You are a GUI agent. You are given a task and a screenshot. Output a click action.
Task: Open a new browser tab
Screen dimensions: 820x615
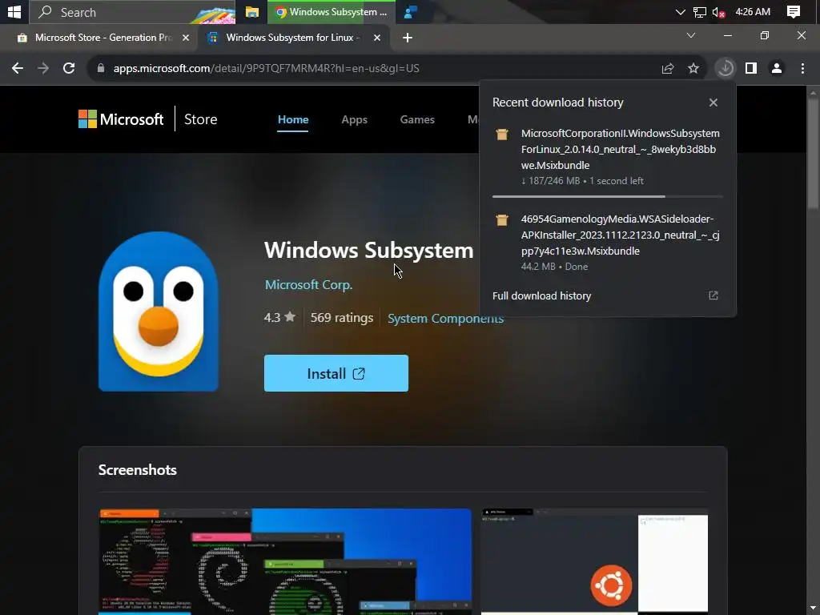(x=408, y=38)
